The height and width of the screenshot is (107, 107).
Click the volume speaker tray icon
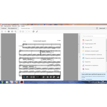97,82
